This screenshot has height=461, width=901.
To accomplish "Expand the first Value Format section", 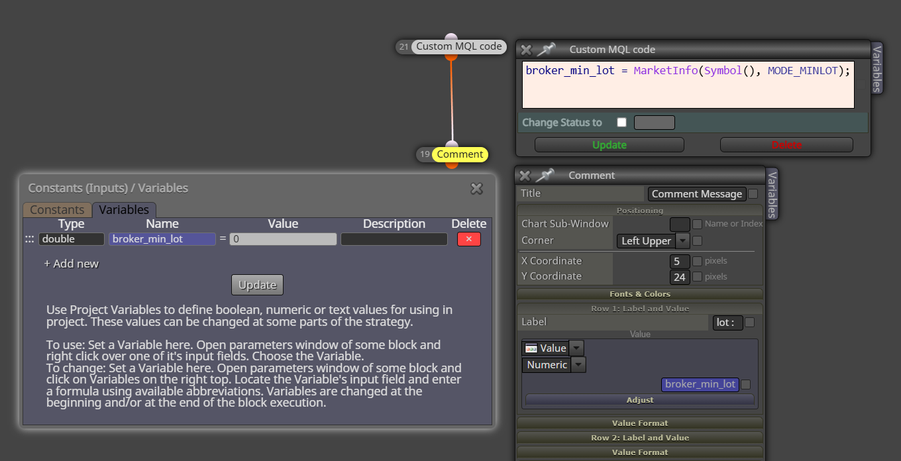I will coord(640,423).
